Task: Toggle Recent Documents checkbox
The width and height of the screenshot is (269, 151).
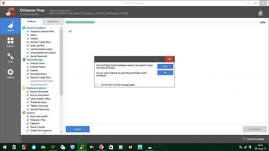Action: [28, 92]
